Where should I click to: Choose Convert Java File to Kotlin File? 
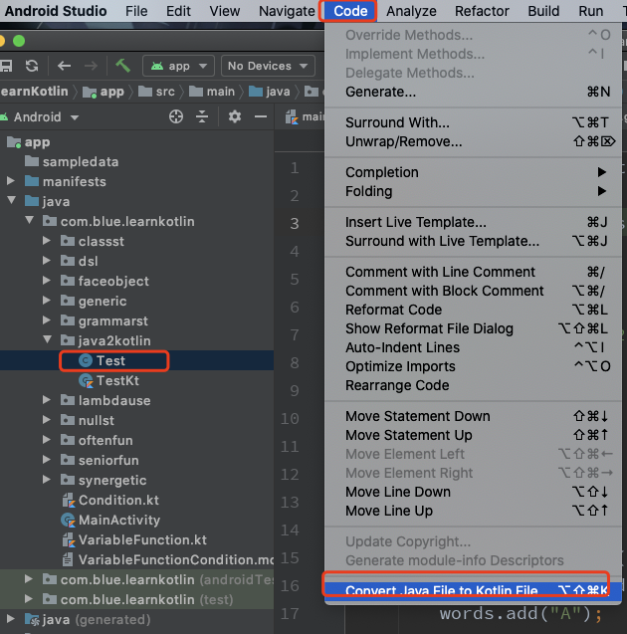coord(473,590)
